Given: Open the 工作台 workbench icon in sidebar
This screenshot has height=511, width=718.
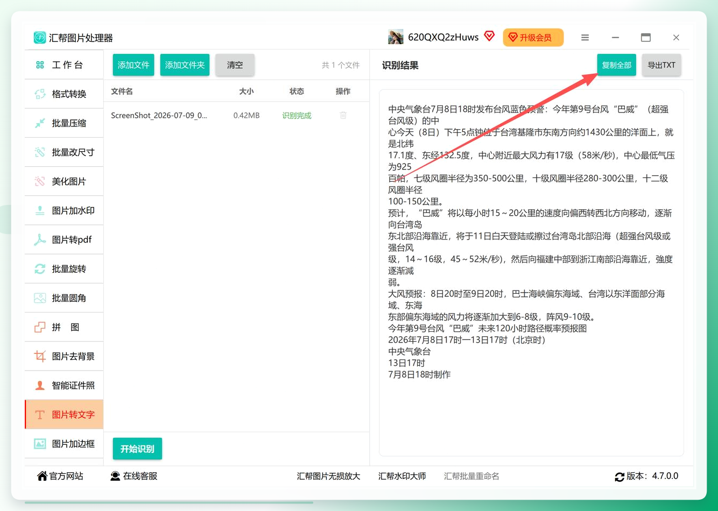Looking at the screenshot, I should (x=40, y=65).
